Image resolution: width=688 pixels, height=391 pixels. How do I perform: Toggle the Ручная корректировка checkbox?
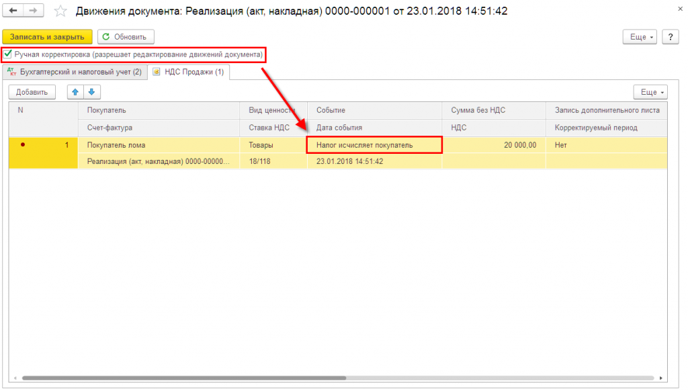pos(8,54)
